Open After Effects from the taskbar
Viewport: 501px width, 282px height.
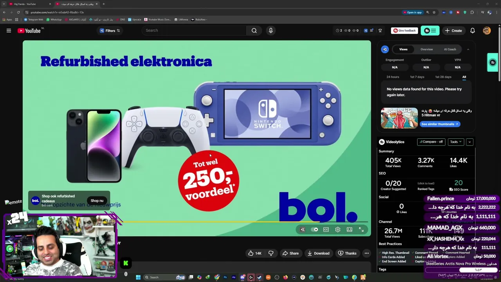234,277
